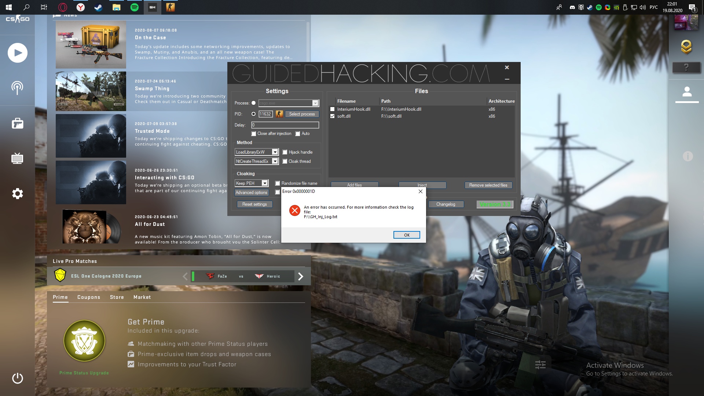Image resolution: width=704 pixels, height=396 pixels.
Task: Open the friends profile icon on the right
Action: pos(687,92)
